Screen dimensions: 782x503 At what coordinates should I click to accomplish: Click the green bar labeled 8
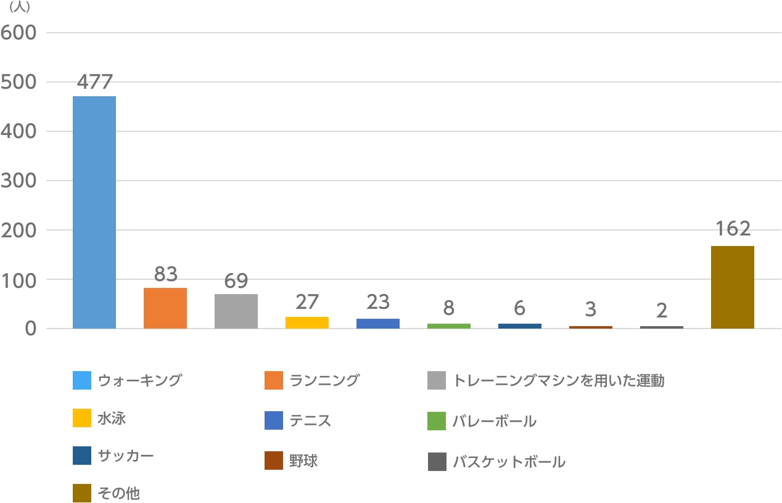(449, 325)
